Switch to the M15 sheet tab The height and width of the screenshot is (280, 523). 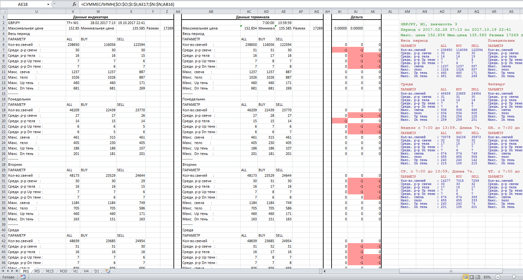(x=50, y=271)
